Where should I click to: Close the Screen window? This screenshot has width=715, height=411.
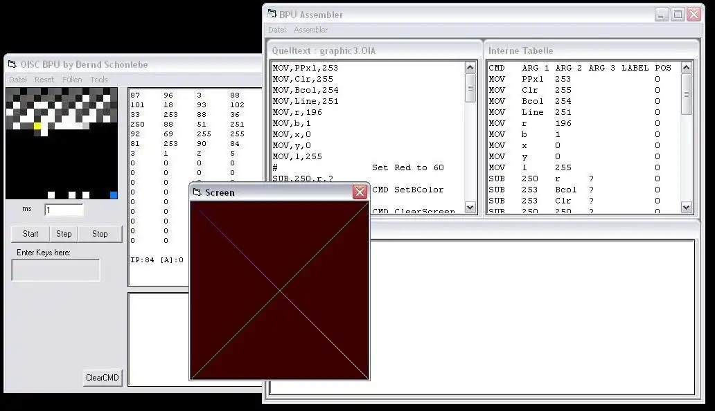[360, 192]
